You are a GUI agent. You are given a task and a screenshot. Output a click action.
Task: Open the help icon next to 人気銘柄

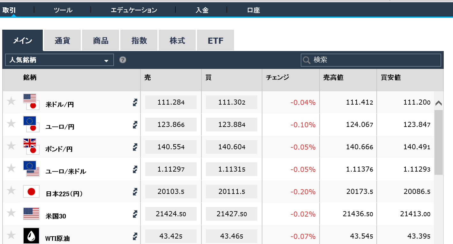click(x=122, y=60)
